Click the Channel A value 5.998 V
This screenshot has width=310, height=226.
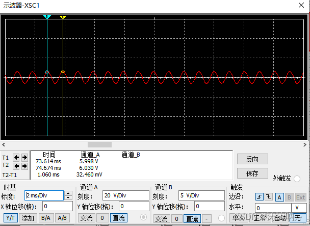[x=89, y=161]
